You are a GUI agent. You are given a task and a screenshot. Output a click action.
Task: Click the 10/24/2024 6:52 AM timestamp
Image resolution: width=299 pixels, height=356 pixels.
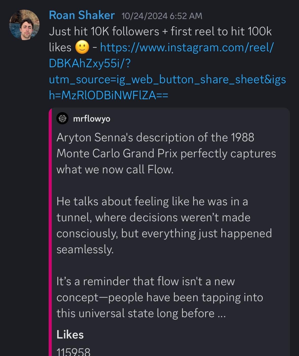pyautogui.click(x=162, y=16)
